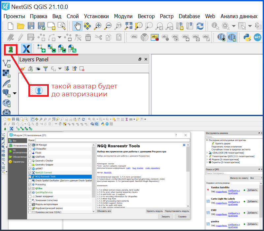Image resolution: width=264 pixels, height=231 pixels.
Task: Open select features tool dropdown arrow
Action: tap(250, 26)
